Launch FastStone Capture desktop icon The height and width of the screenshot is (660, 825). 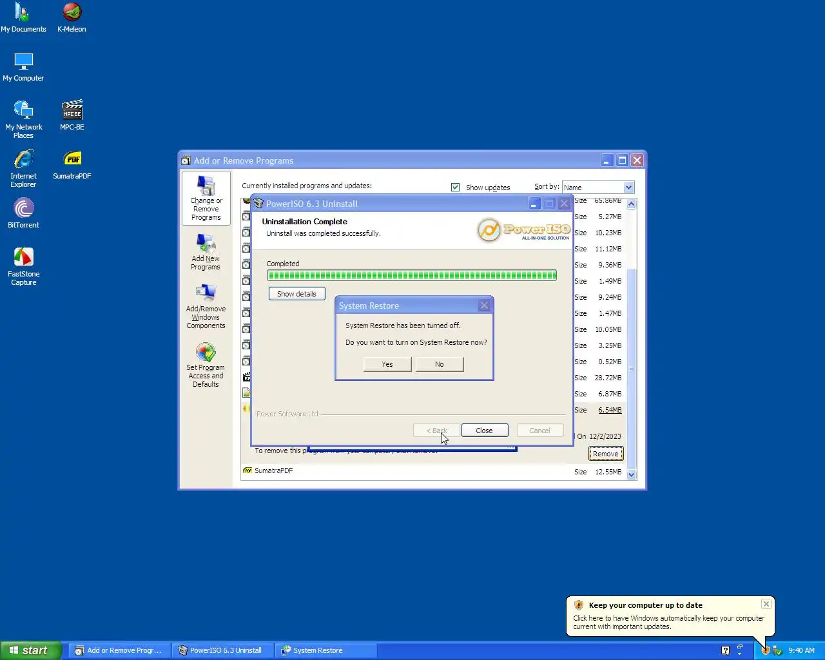point(23,267)
